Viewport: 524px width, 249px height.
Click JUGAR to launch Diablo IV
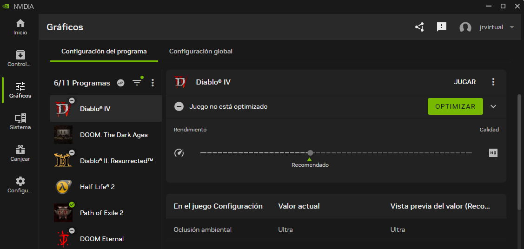(464, 82)
